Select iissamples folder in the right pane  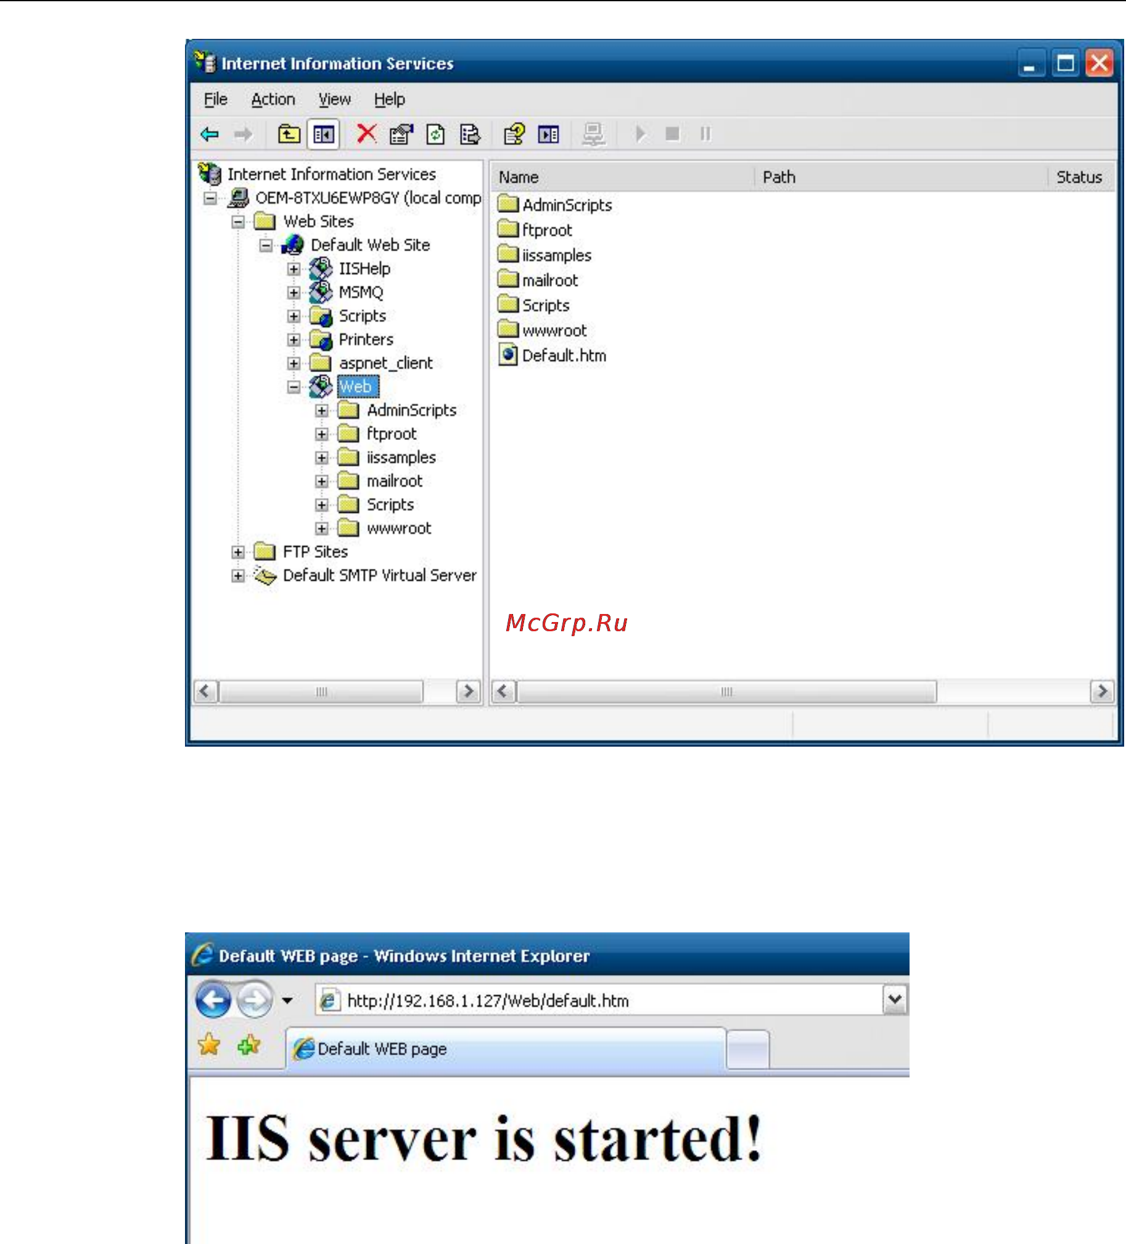pos(545,255)
